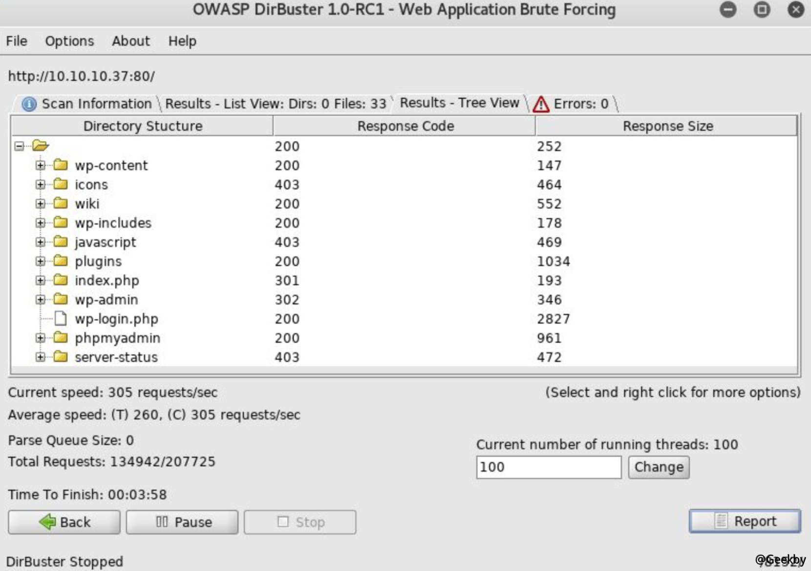Click the wp-admin folder icon

61,299
